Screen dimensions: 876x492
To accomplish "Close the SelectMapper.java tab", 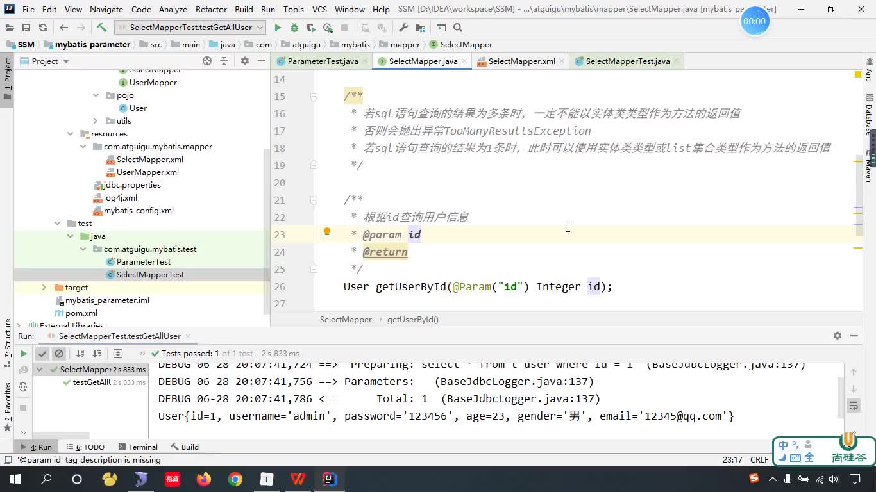I will (464, 61).
